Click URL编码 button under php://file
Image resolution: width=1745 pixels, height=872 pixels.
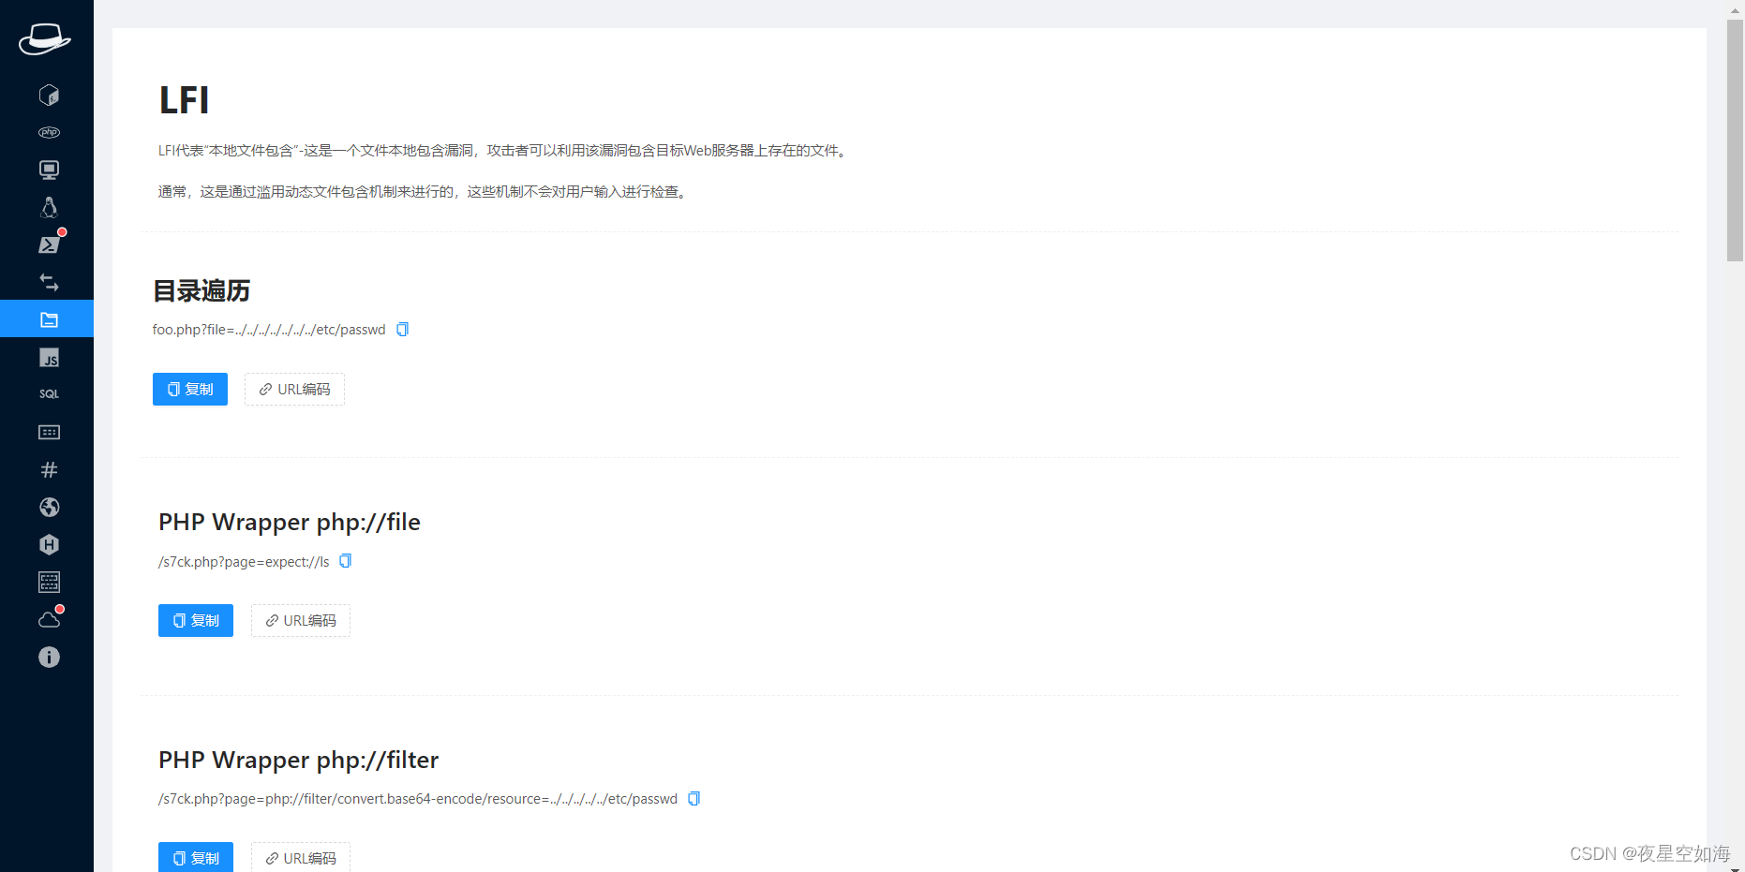[301, 620]
